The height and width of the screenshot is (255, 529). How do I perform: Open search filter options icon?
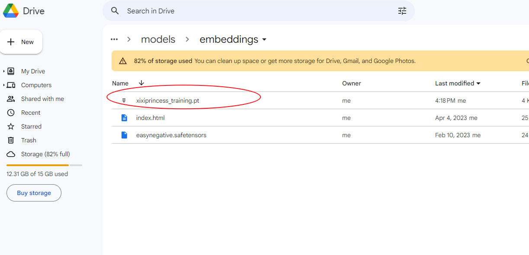402,11
